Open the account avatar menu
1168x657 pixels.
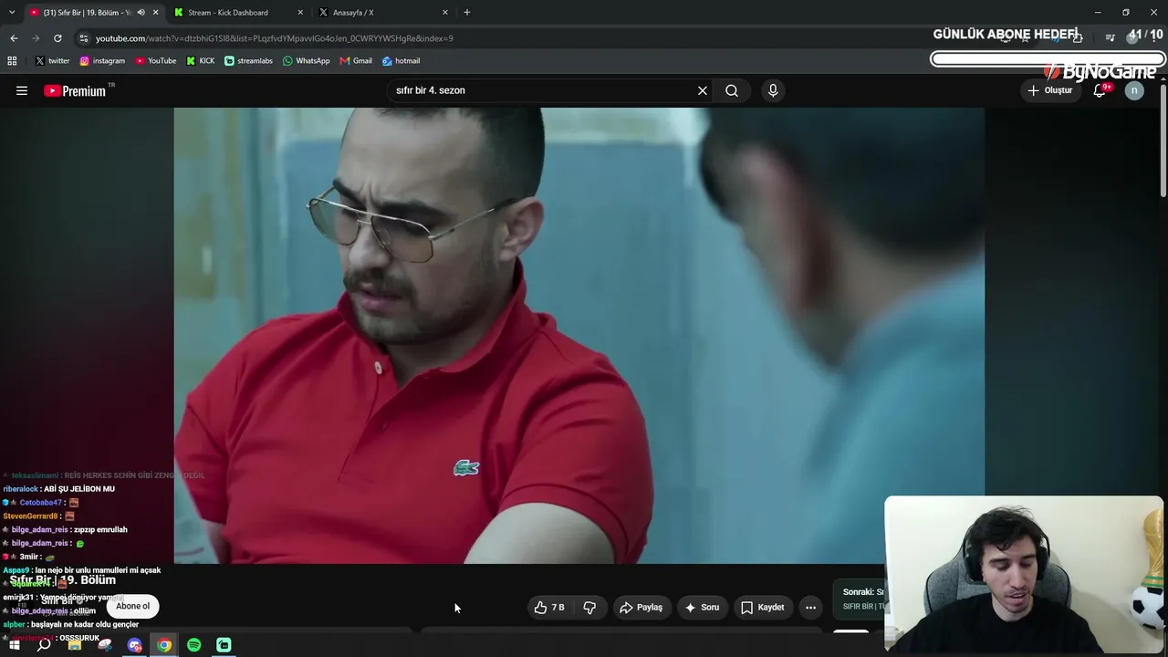1134,90
